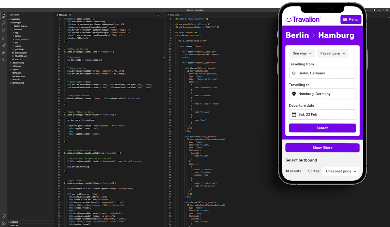Click the Hamburg heading on phone
390x227 pixels.
click(336, 35)
